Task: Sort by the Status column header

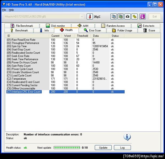Action: pyautogui.click(x=117, y=36)
